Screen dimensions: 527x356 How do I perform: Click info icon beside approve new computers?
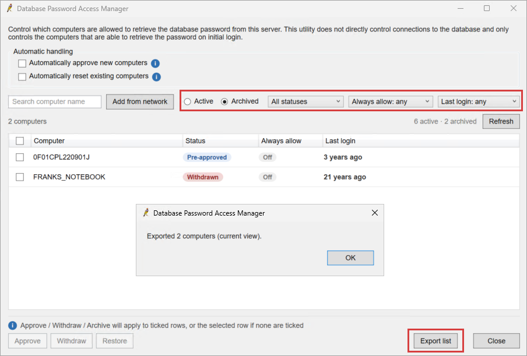coord(155,64)
